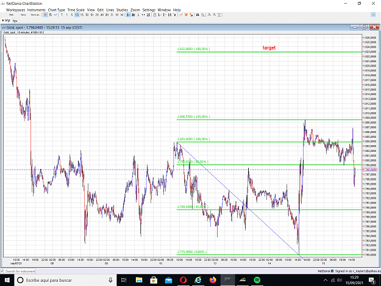The image size is (381, 286).
Task: Open the Studies menu
Action: click(122, 10)
